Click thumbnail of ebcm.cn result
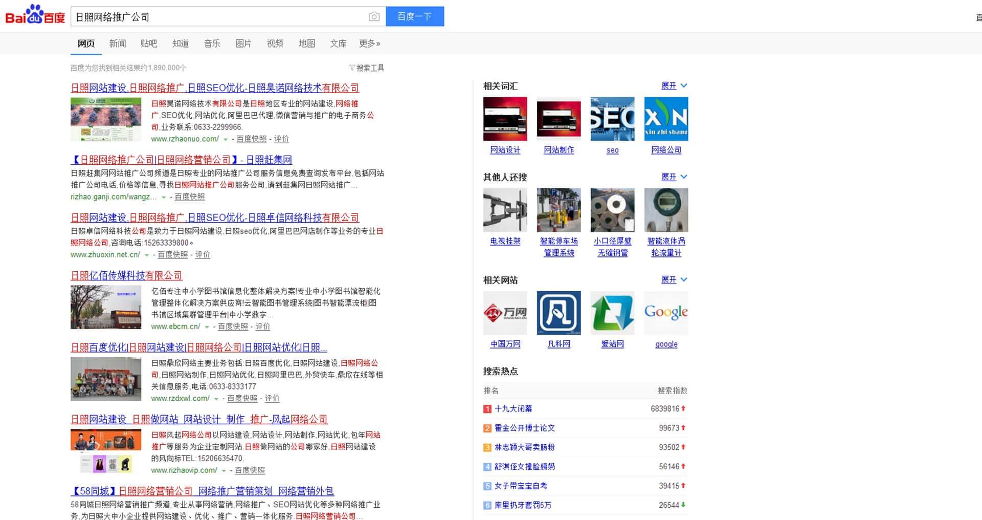This screenshot has width=982, height=520. click(106, 307)
